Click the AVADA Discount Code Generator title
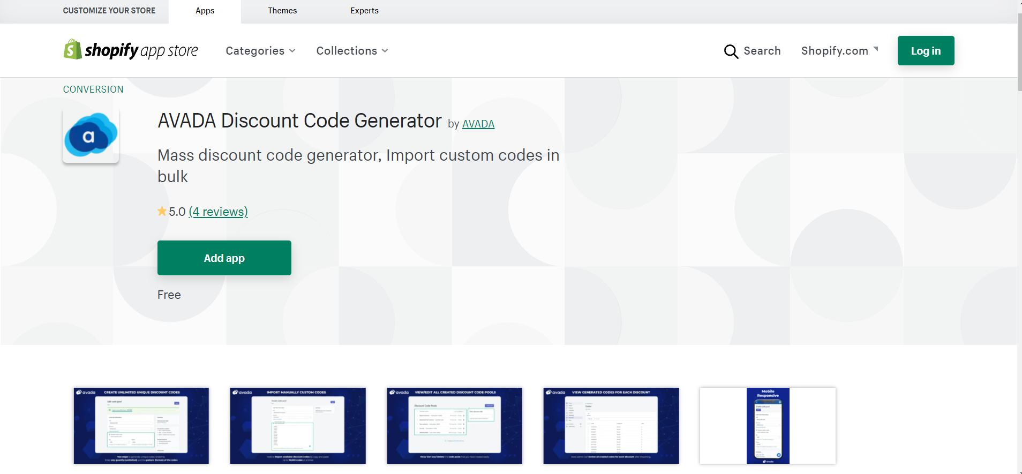Screen dimensions: 1022x474 299,121
